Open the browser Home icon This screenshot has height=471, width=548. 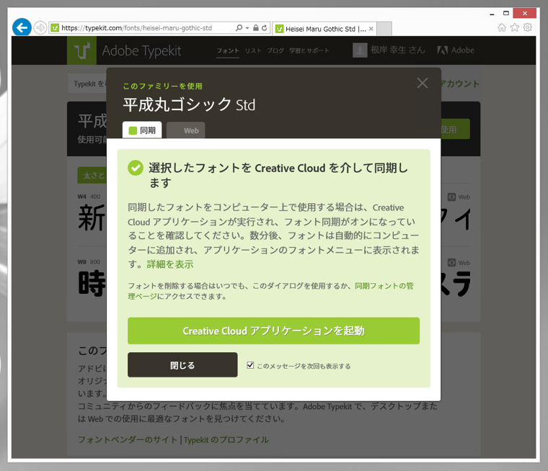[x=502, y=27]
